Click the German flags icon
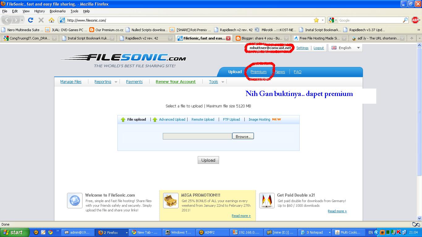Viewport: 422px width, 237px height. (267, 201)
